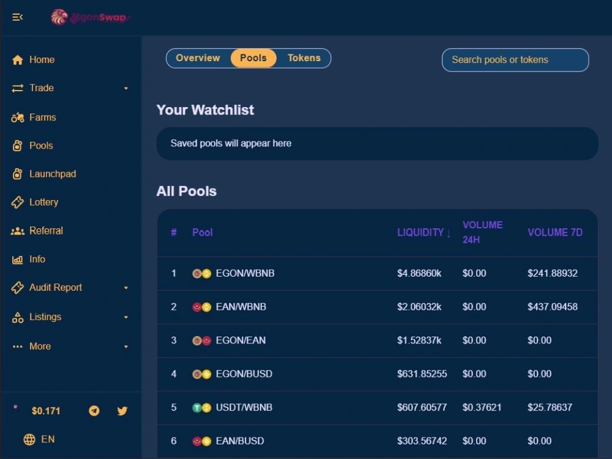Click the Audit Report icon
This screenshot has height=459, width=612.
(x=18, y=288)
